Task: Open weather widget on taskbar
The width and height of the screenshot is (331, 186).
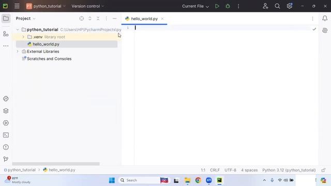Action: (18, 180)
